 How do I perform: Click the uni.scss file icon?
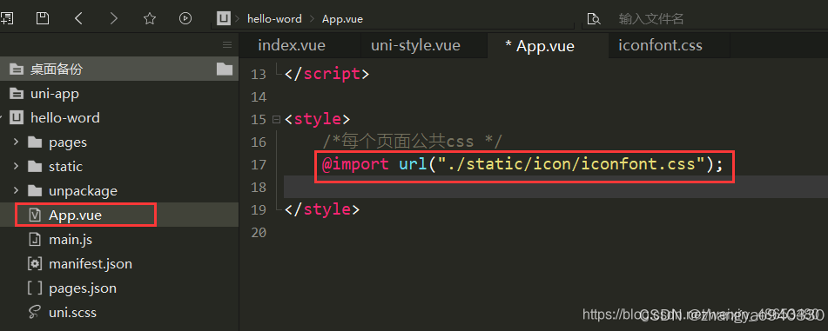[x=35, y=312]
